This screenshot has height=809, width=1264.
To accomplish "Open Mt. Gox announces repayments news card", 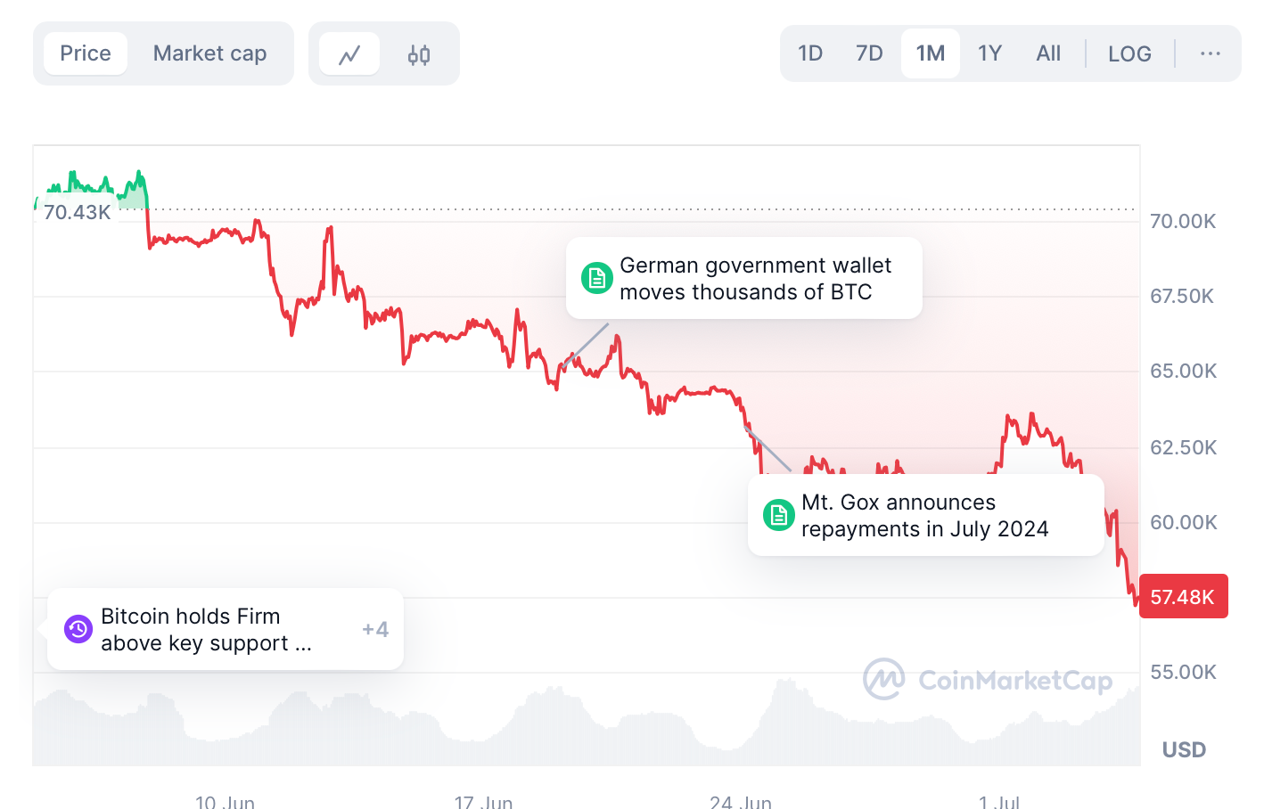I will pyautogui.click(x=925, y=516).
